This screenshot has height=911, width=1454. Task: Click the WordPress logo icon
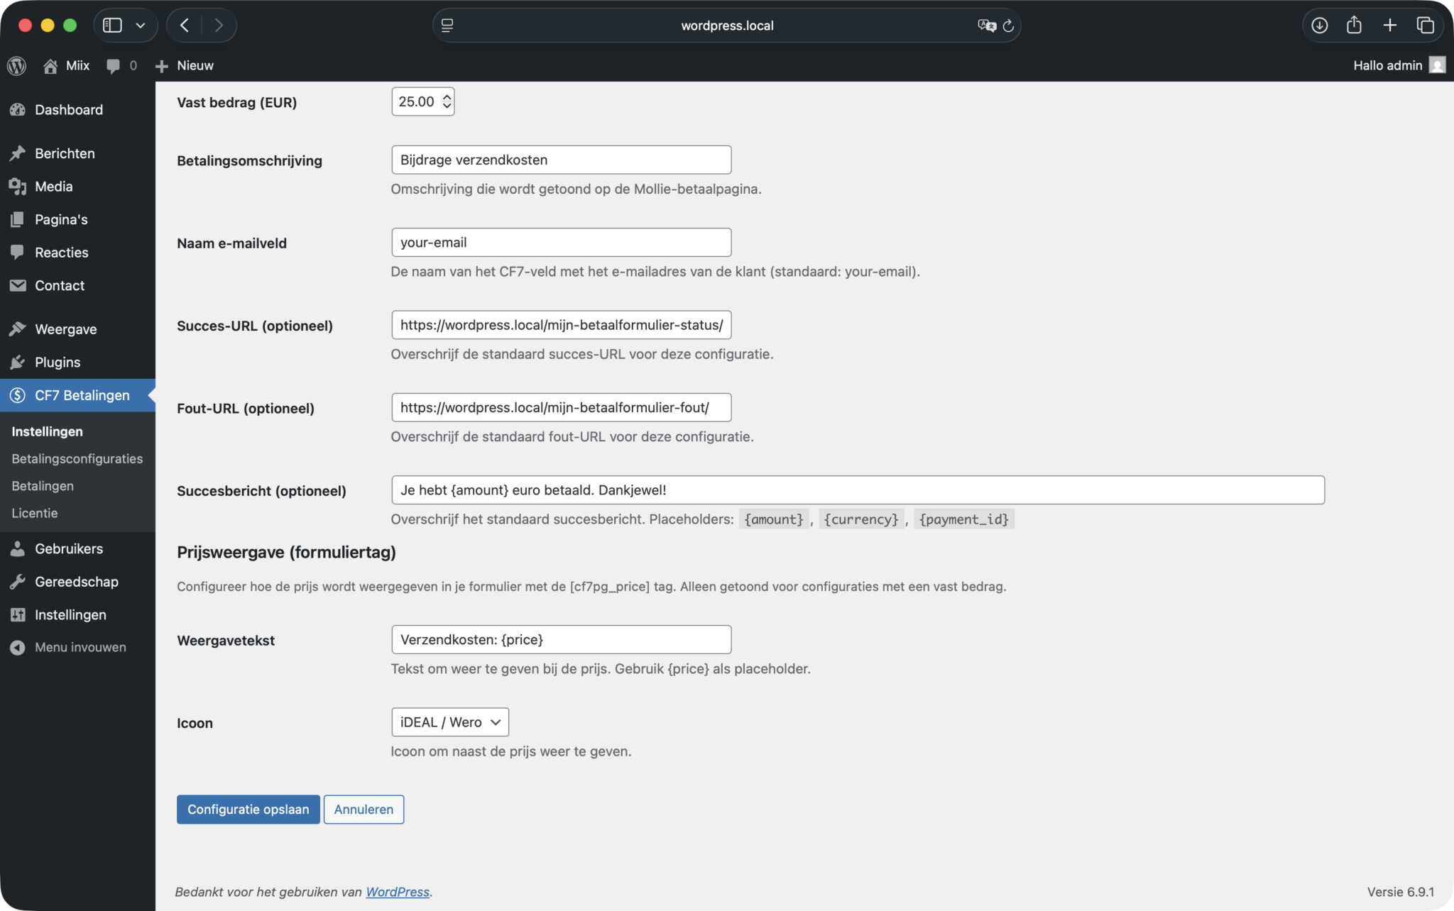17,65
